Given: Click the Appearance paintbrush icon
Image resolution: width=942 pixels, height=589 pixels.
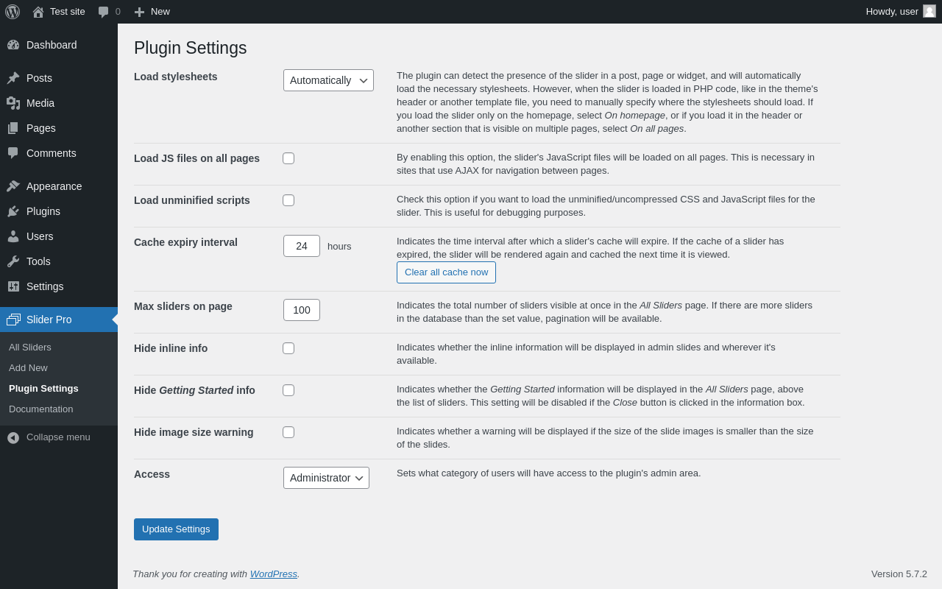Looking at the screenshot, I should (x=13, y=186).
